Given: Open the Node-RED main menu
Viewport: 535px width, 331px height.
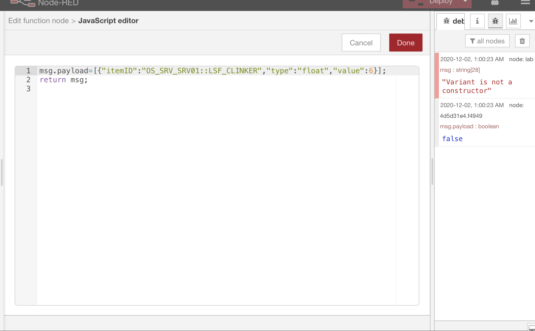Looking at the screenshot, I should point(525,2).
